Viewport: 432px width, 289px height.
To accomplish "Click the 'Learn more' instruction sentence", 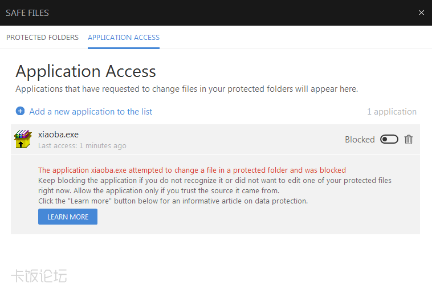I will tap(173, 201).
